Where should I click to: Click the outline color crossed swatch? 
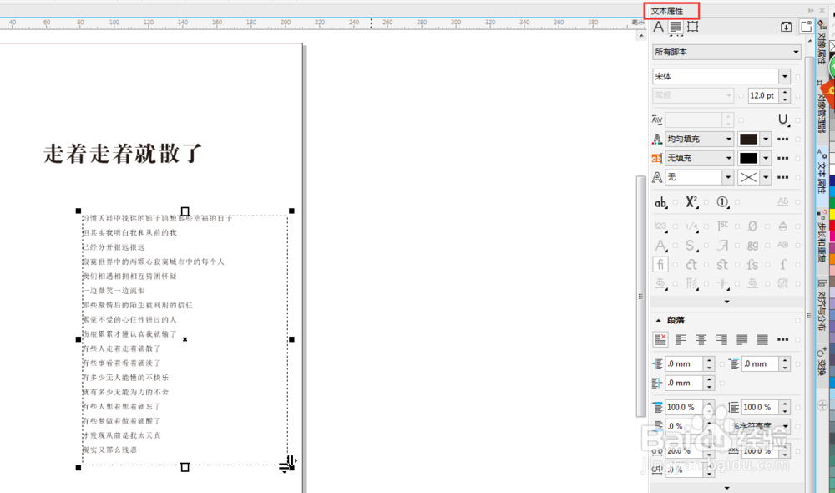tap(748, 177)
